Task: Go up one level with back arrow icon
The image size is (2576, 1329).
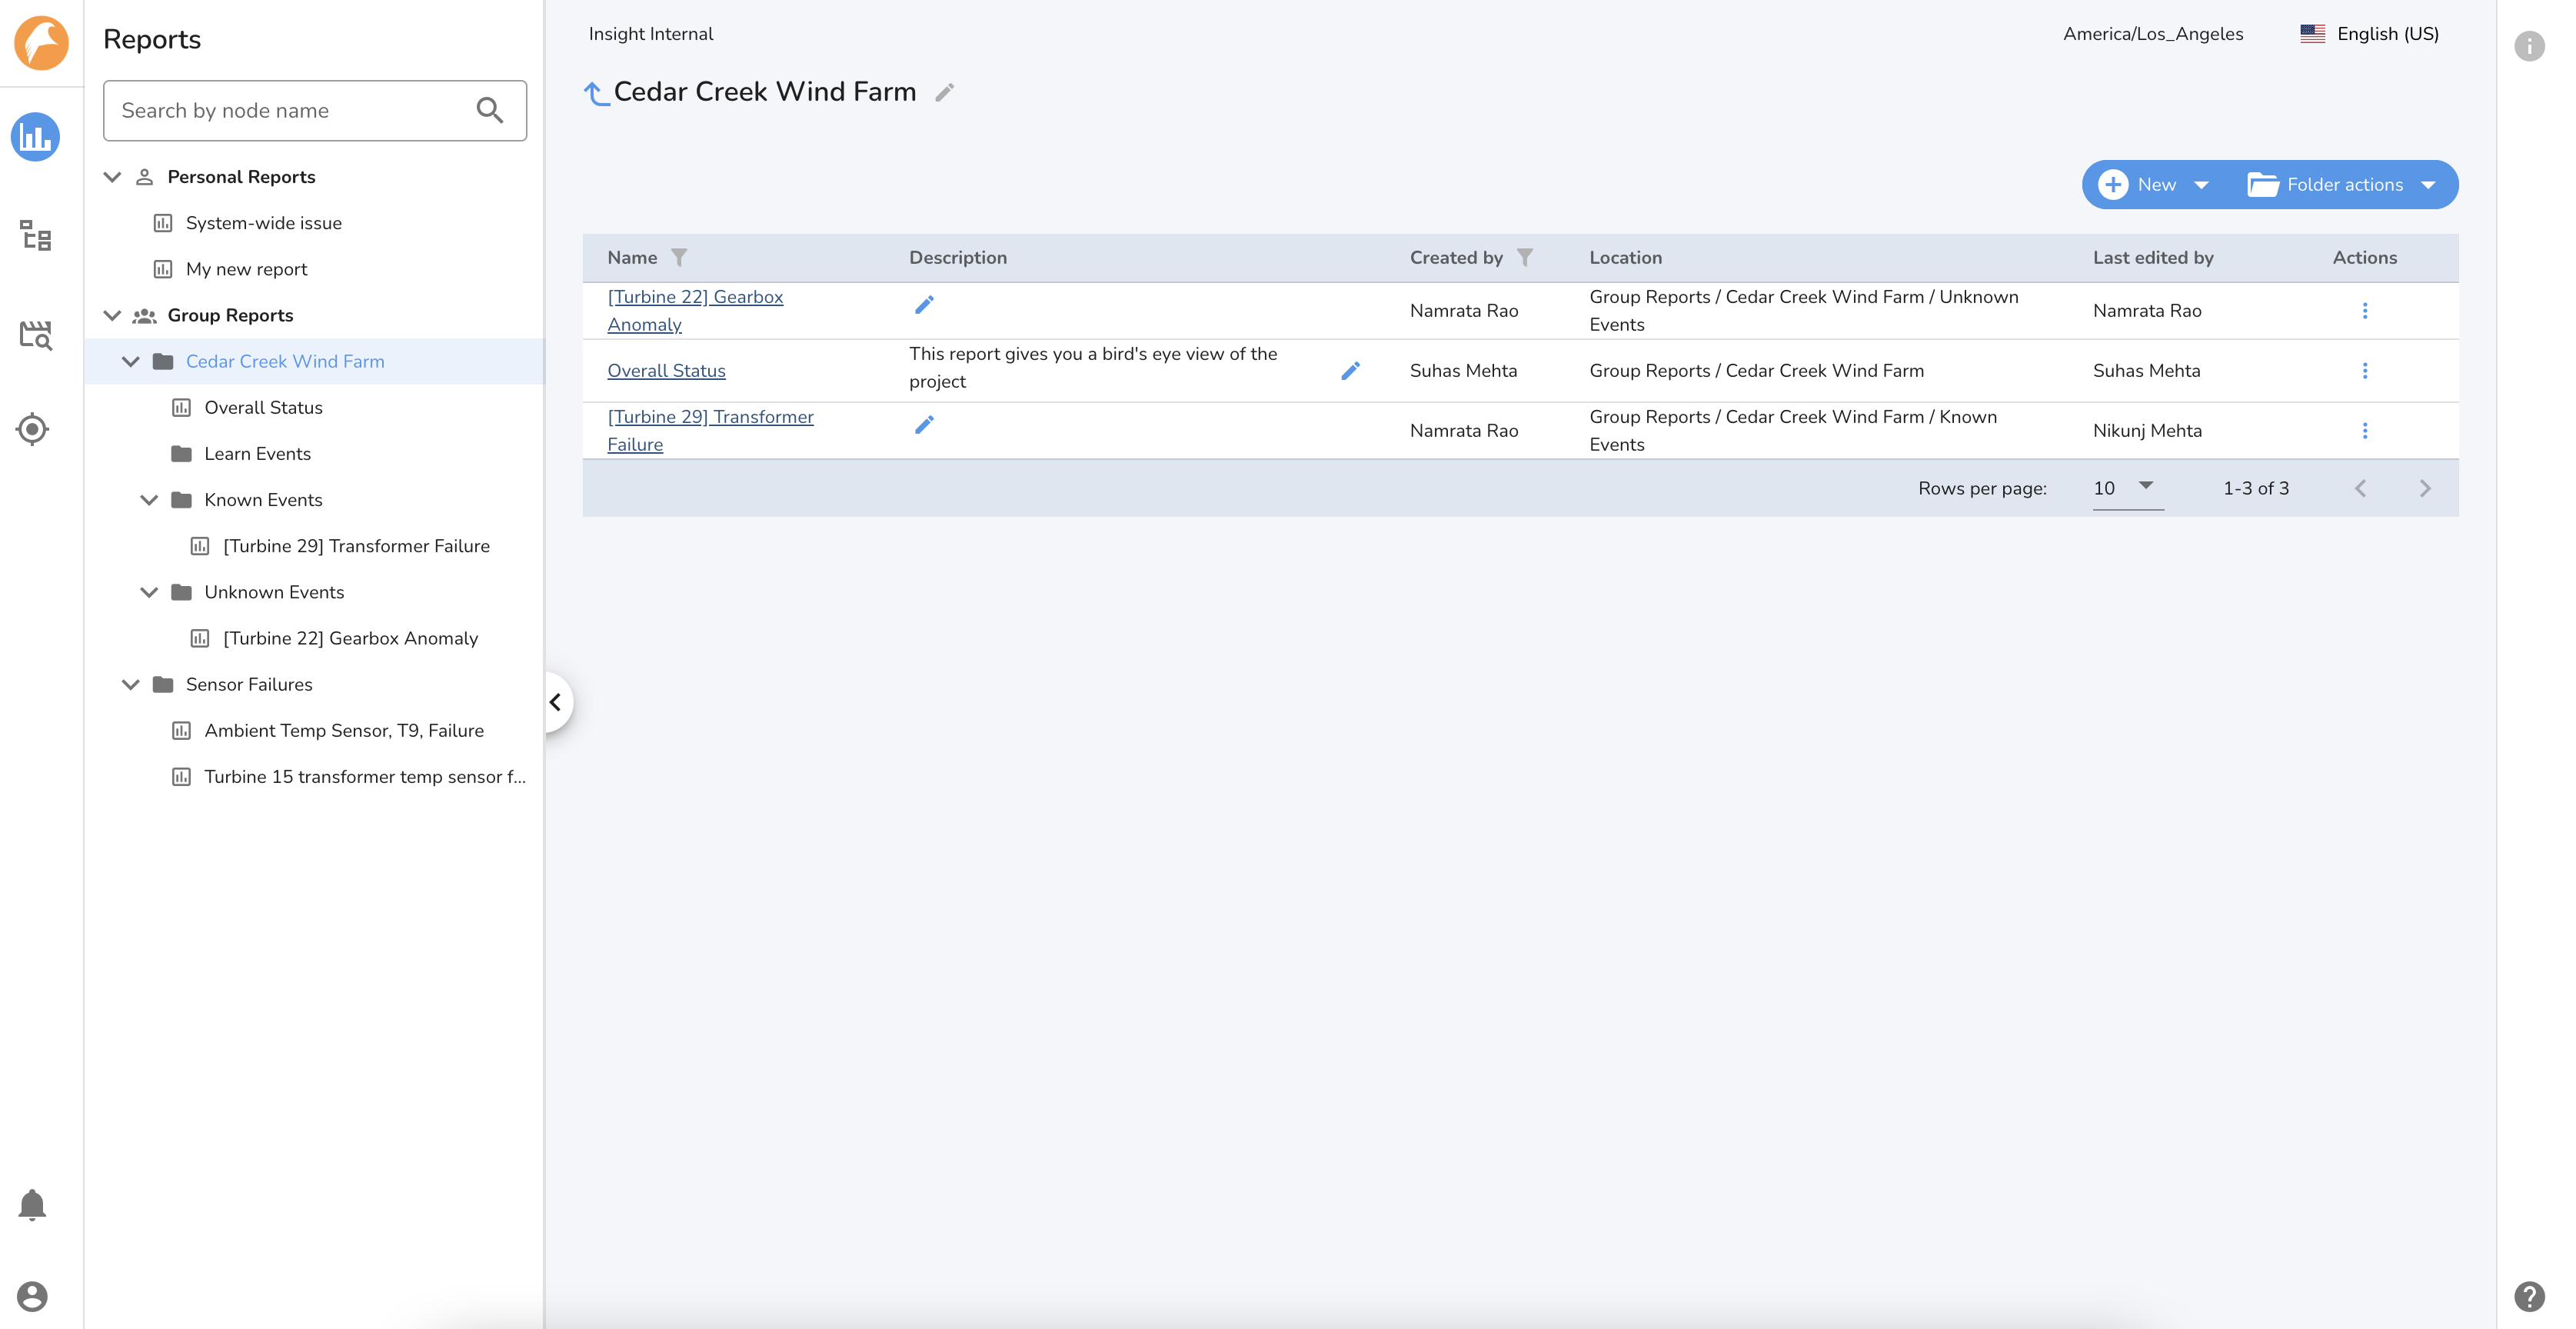Action: (595, 93)
